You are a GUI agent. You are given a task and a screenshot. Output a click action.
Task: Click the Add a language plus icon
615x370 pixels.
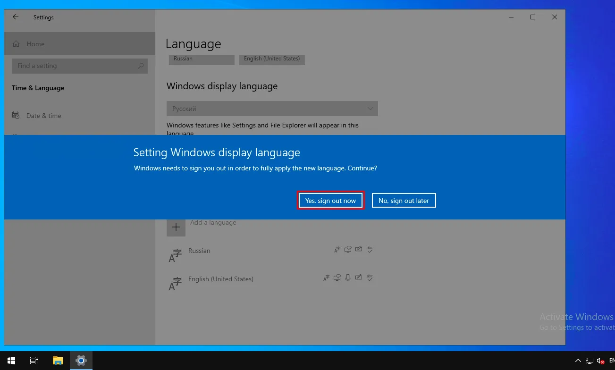click(x=176, y=227)
